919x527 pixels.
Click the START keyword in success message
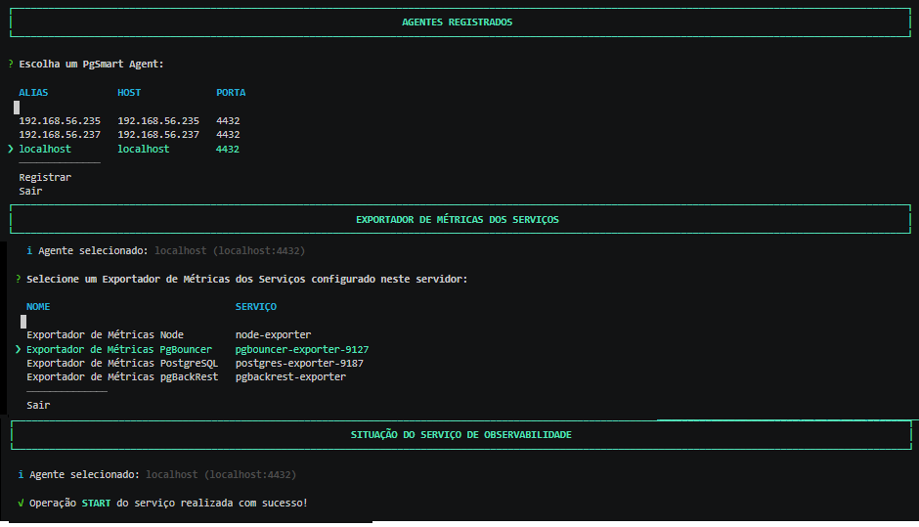96,503
